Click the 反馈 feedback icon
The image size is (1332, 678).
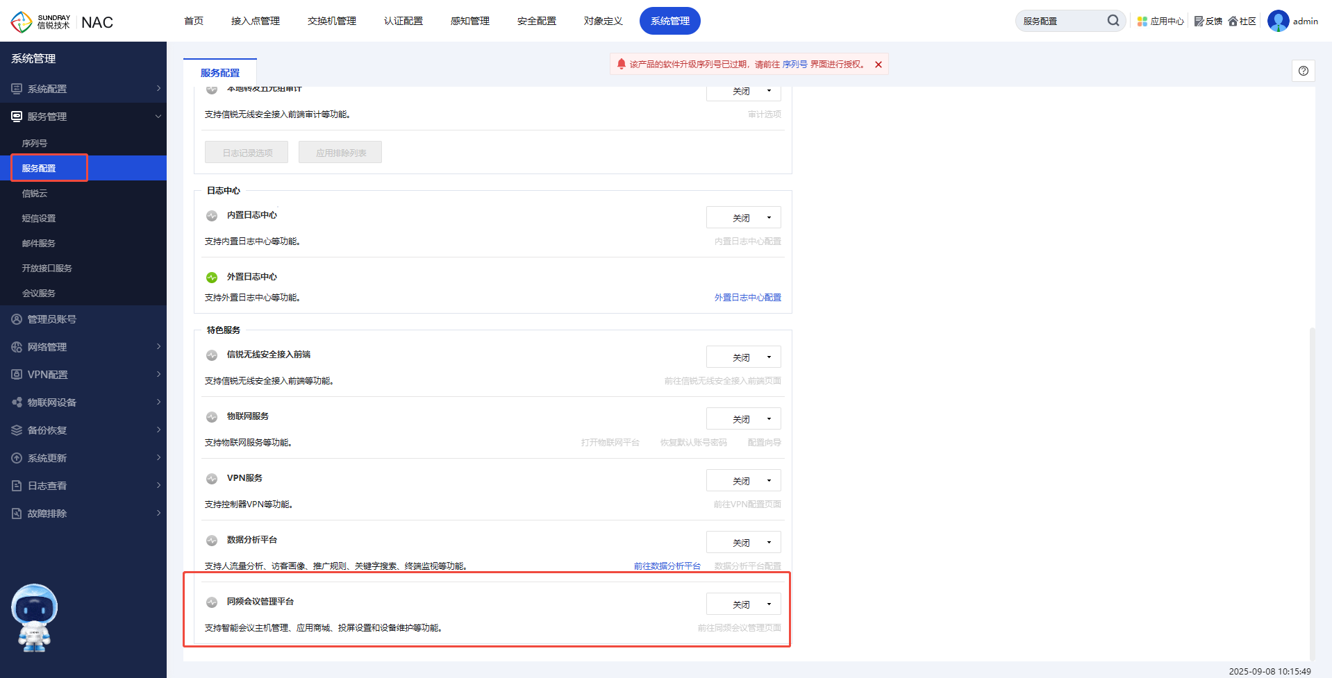pyautogui.click(x=1199, y=22)
